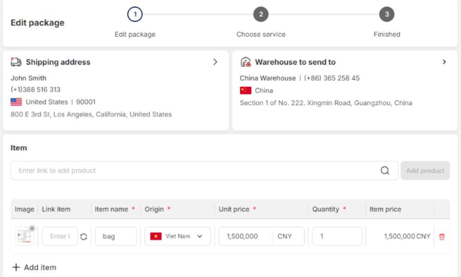Click the Link item input in the bag row
This screenshot has height=277, width=461.
click(59, 236)
